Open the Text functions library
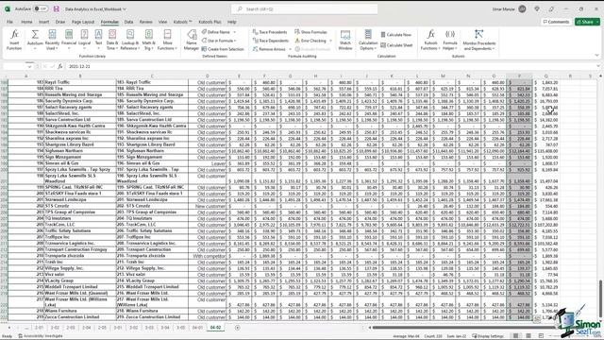604x340 pixels. [x=98, y=40]
